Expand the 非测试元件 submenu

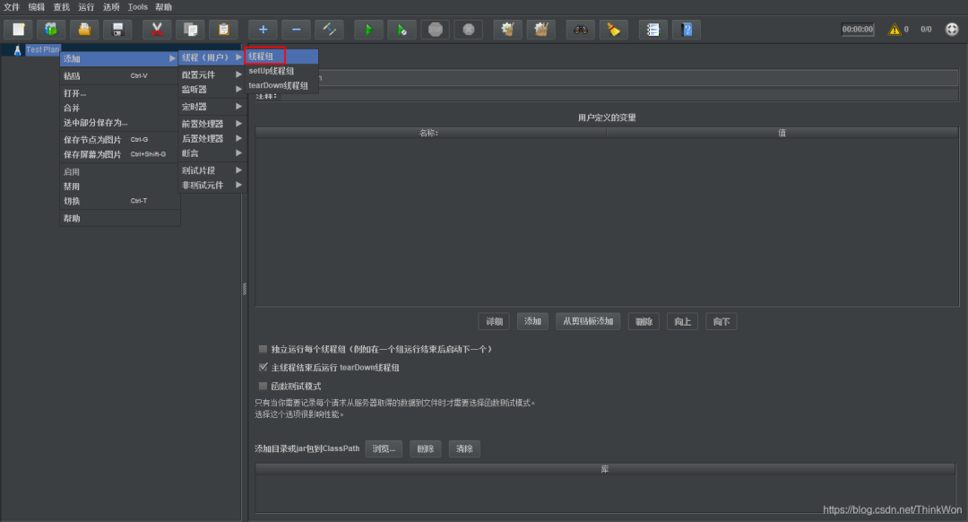click(212, 186)
